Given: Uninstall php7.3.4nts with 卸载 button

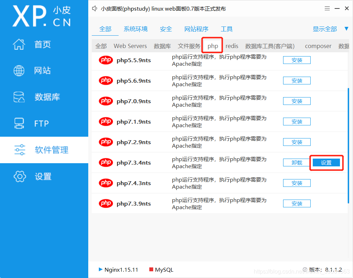Looking at the screenshot, I should 297,162.
